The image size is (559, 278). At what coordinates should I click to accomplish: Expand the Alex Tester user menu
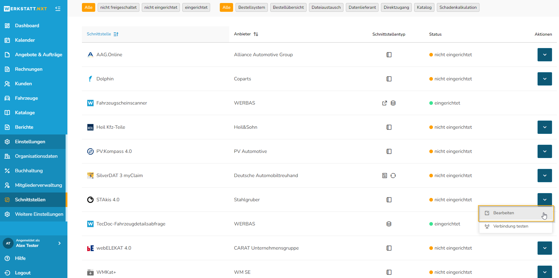60,243
